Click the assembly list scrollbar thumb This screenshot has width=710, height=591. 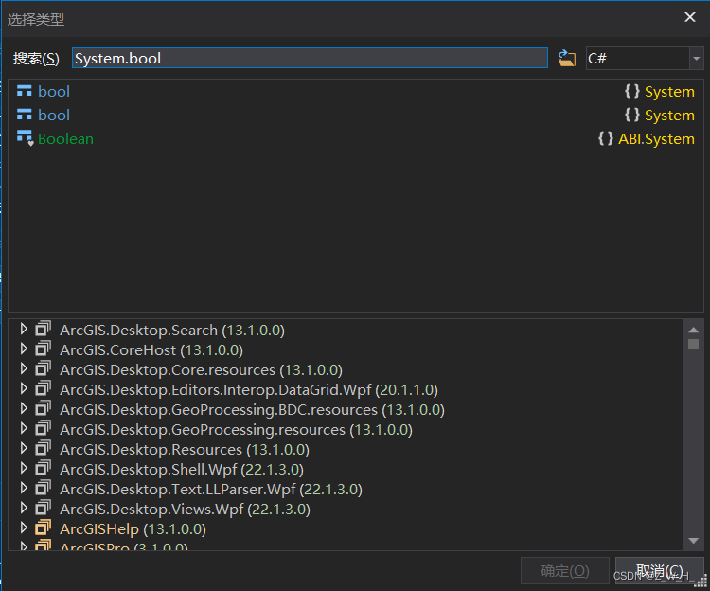click(693, 344)
